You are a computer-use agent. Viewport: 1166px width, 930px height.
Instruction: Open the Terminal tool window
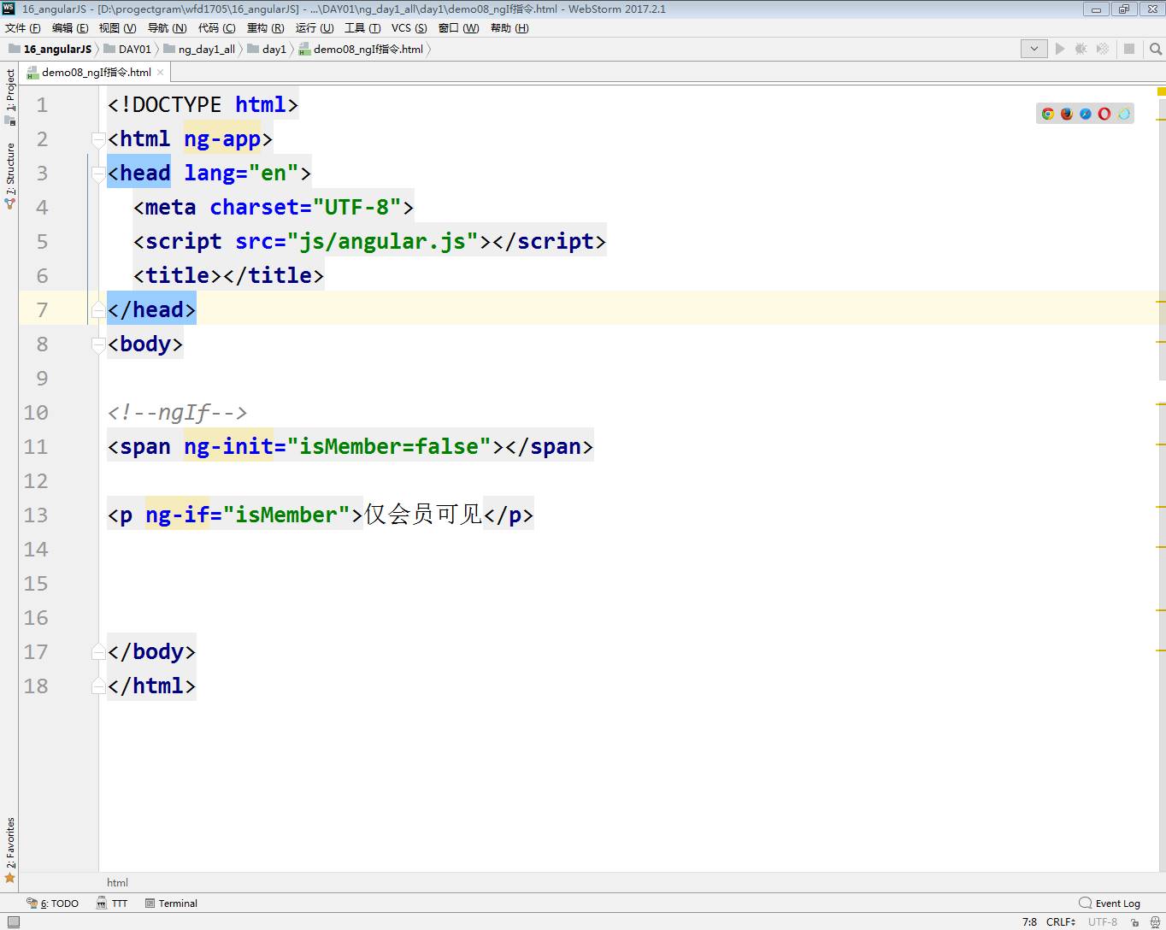point(171,904)
